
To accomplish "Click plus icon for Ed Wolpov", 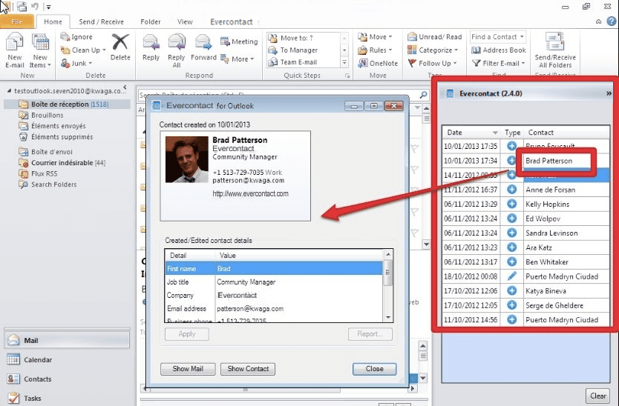I will click(x=511, y=219).
